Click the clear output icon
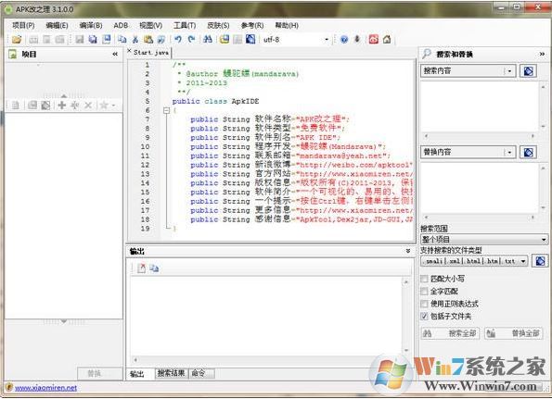552x399 pixels. tap(141, 268)
